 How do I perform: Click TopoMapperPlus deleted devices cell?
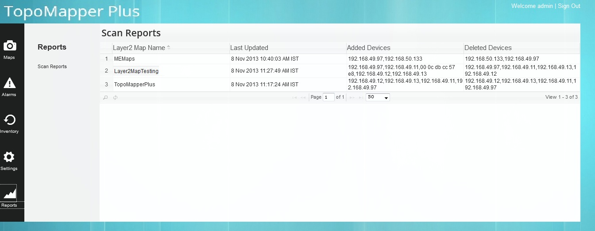coord(522,84)
